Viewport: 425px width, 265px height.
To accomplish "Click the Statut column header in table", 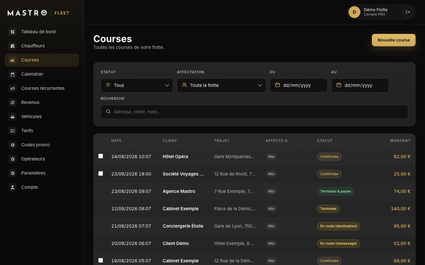I will click(325, 141).
